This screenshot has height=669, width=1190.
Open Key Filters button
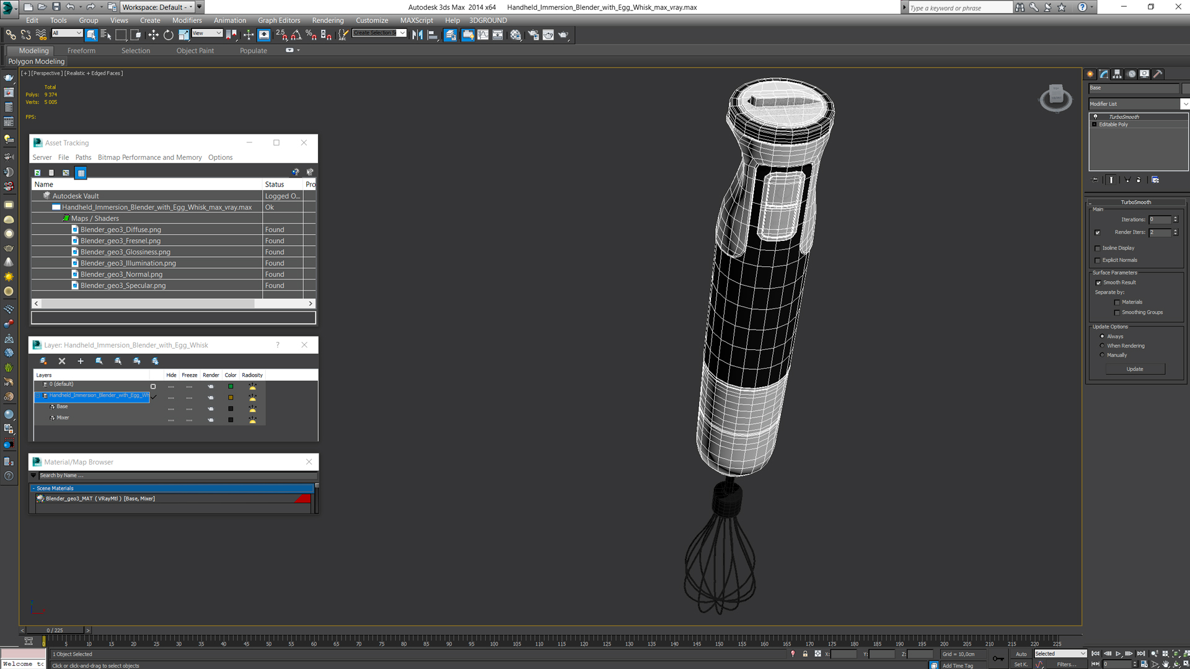click(x=1067, y=664)
